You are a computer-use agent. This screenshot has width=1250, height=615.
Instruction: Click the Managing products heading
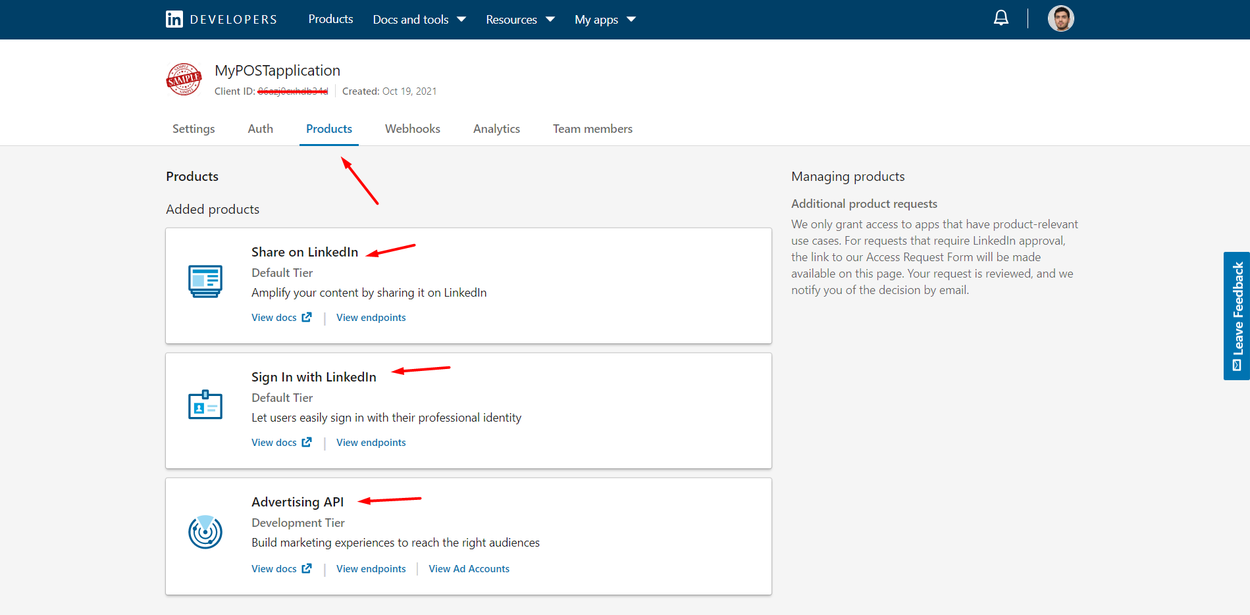click(848, 176)
